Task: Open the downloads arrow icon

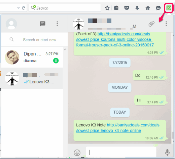Action: 137,8
